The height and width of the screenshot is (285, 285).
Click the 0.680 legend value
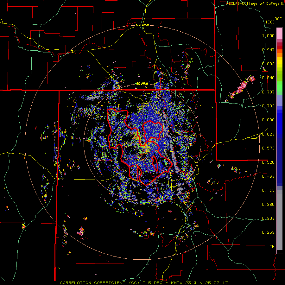tap(268, 120)
